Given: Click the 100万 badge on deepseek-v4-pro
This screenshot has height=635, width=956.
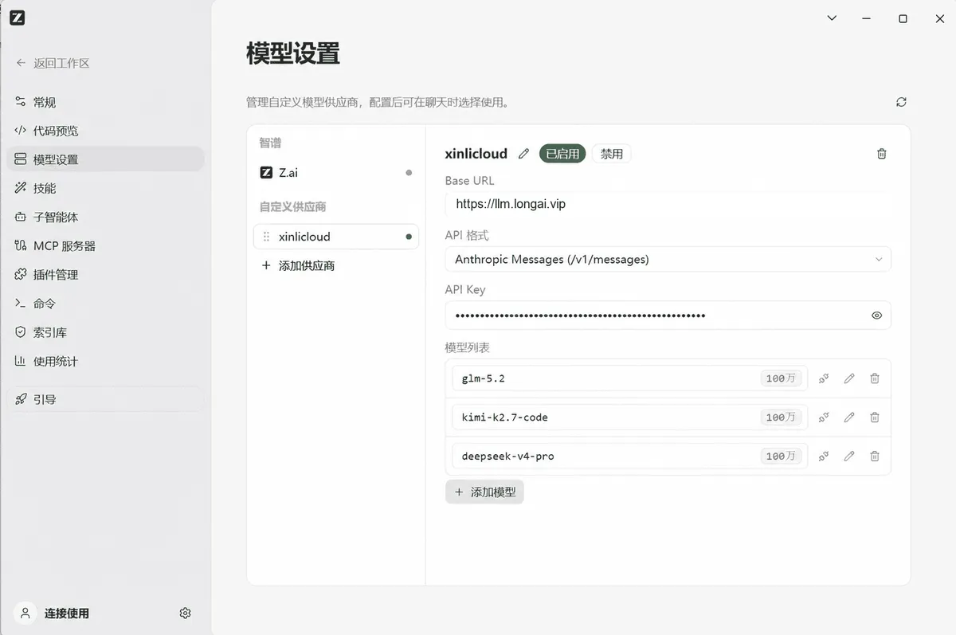Looking at the screenshot, I should (781, 456).
